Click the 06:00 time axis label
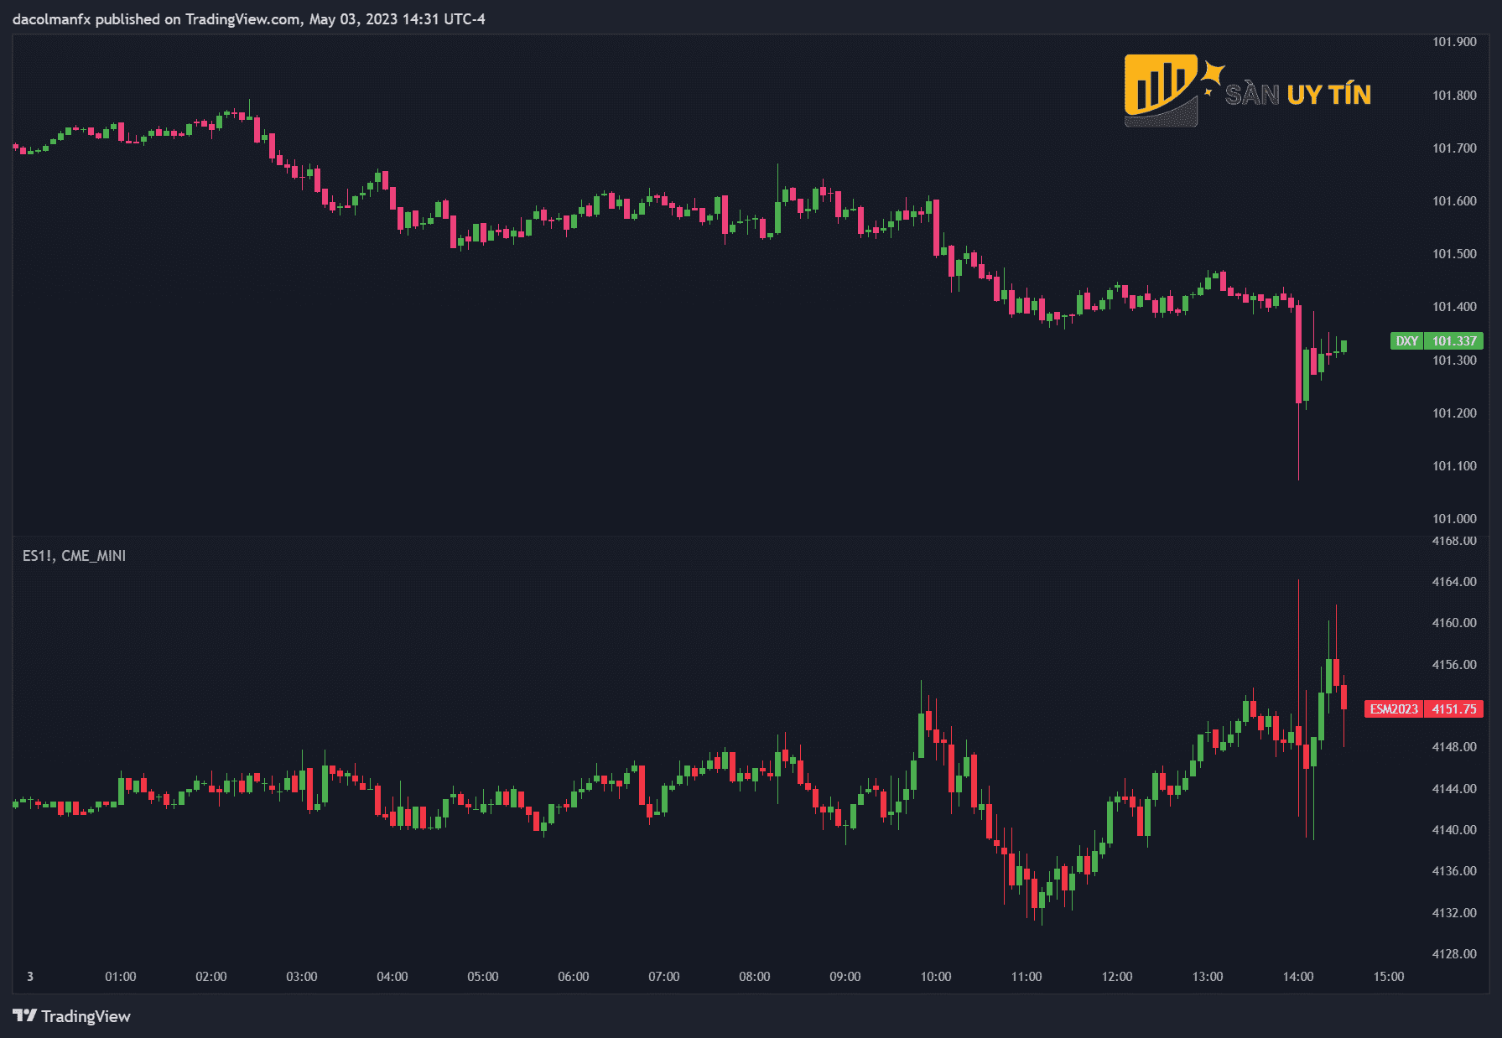 [x=574, y=977]
